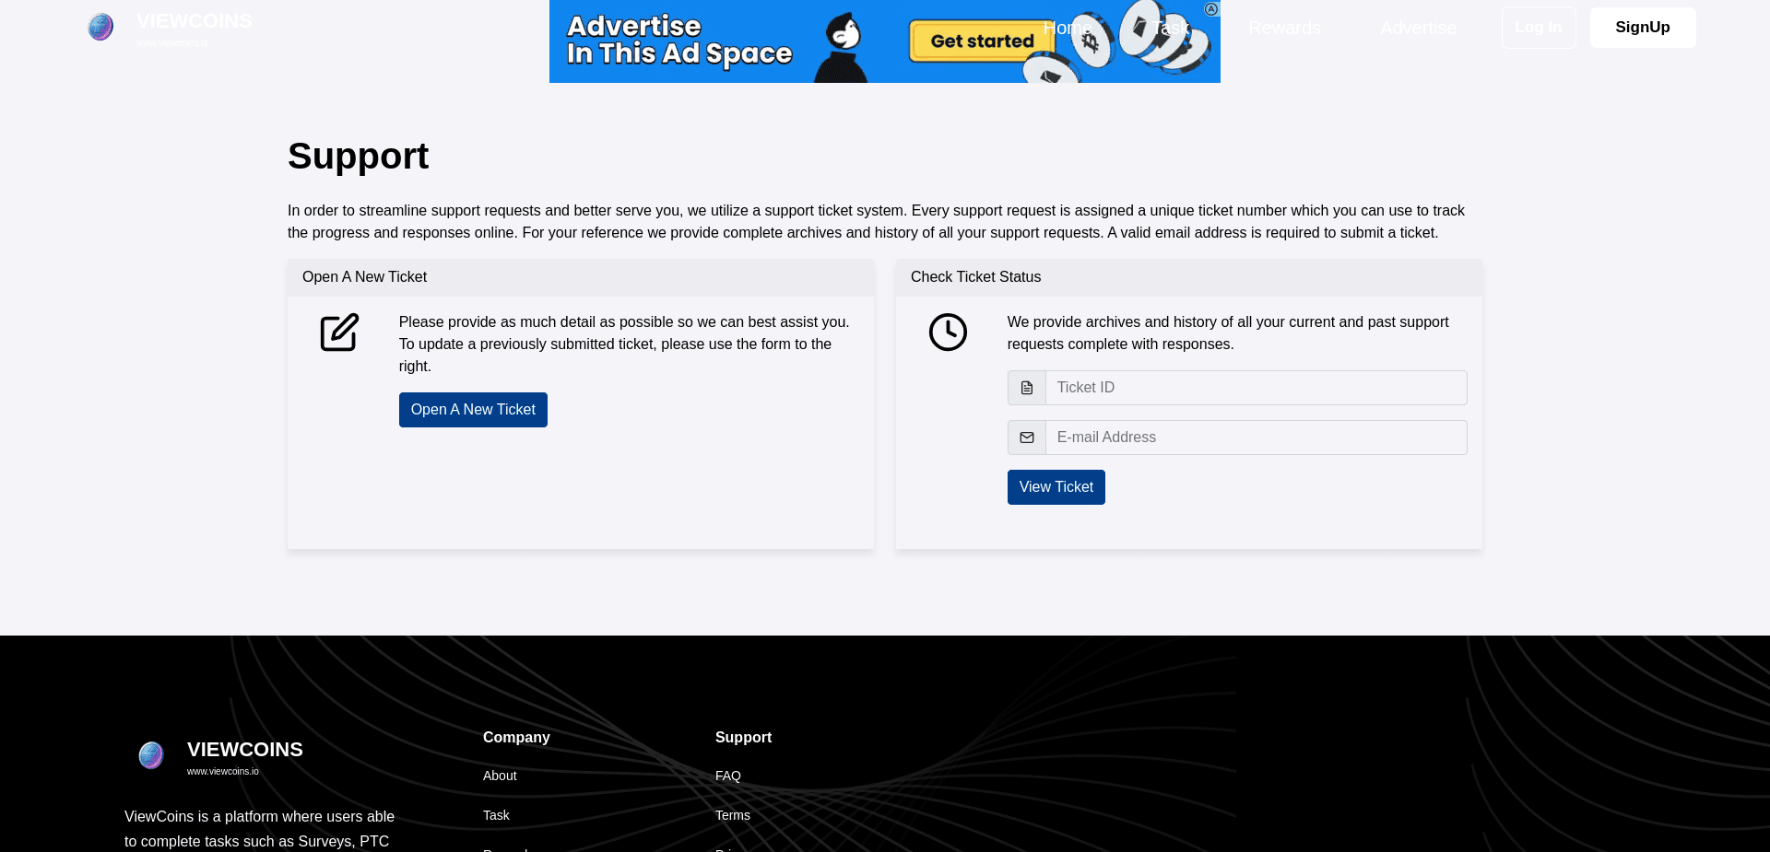
Task: Click inside the Ticket ID input field
Action: coord(1255,387)
